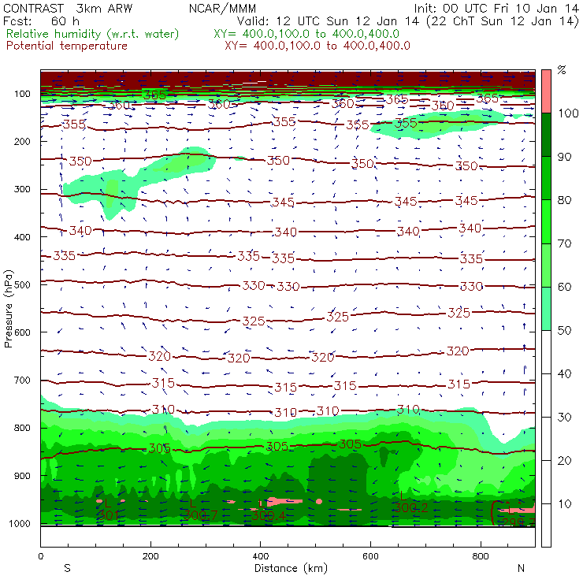Select the "NCAR/MMM" header text
Image resolution: width=583 pixels, height=583 pixels.
click(x=222, y=9)
